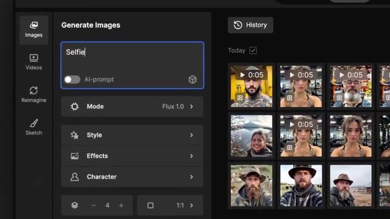This screenshot has width=390, height=219.
Task: Select the Sketch tab
Action: [x=34, y=127]
